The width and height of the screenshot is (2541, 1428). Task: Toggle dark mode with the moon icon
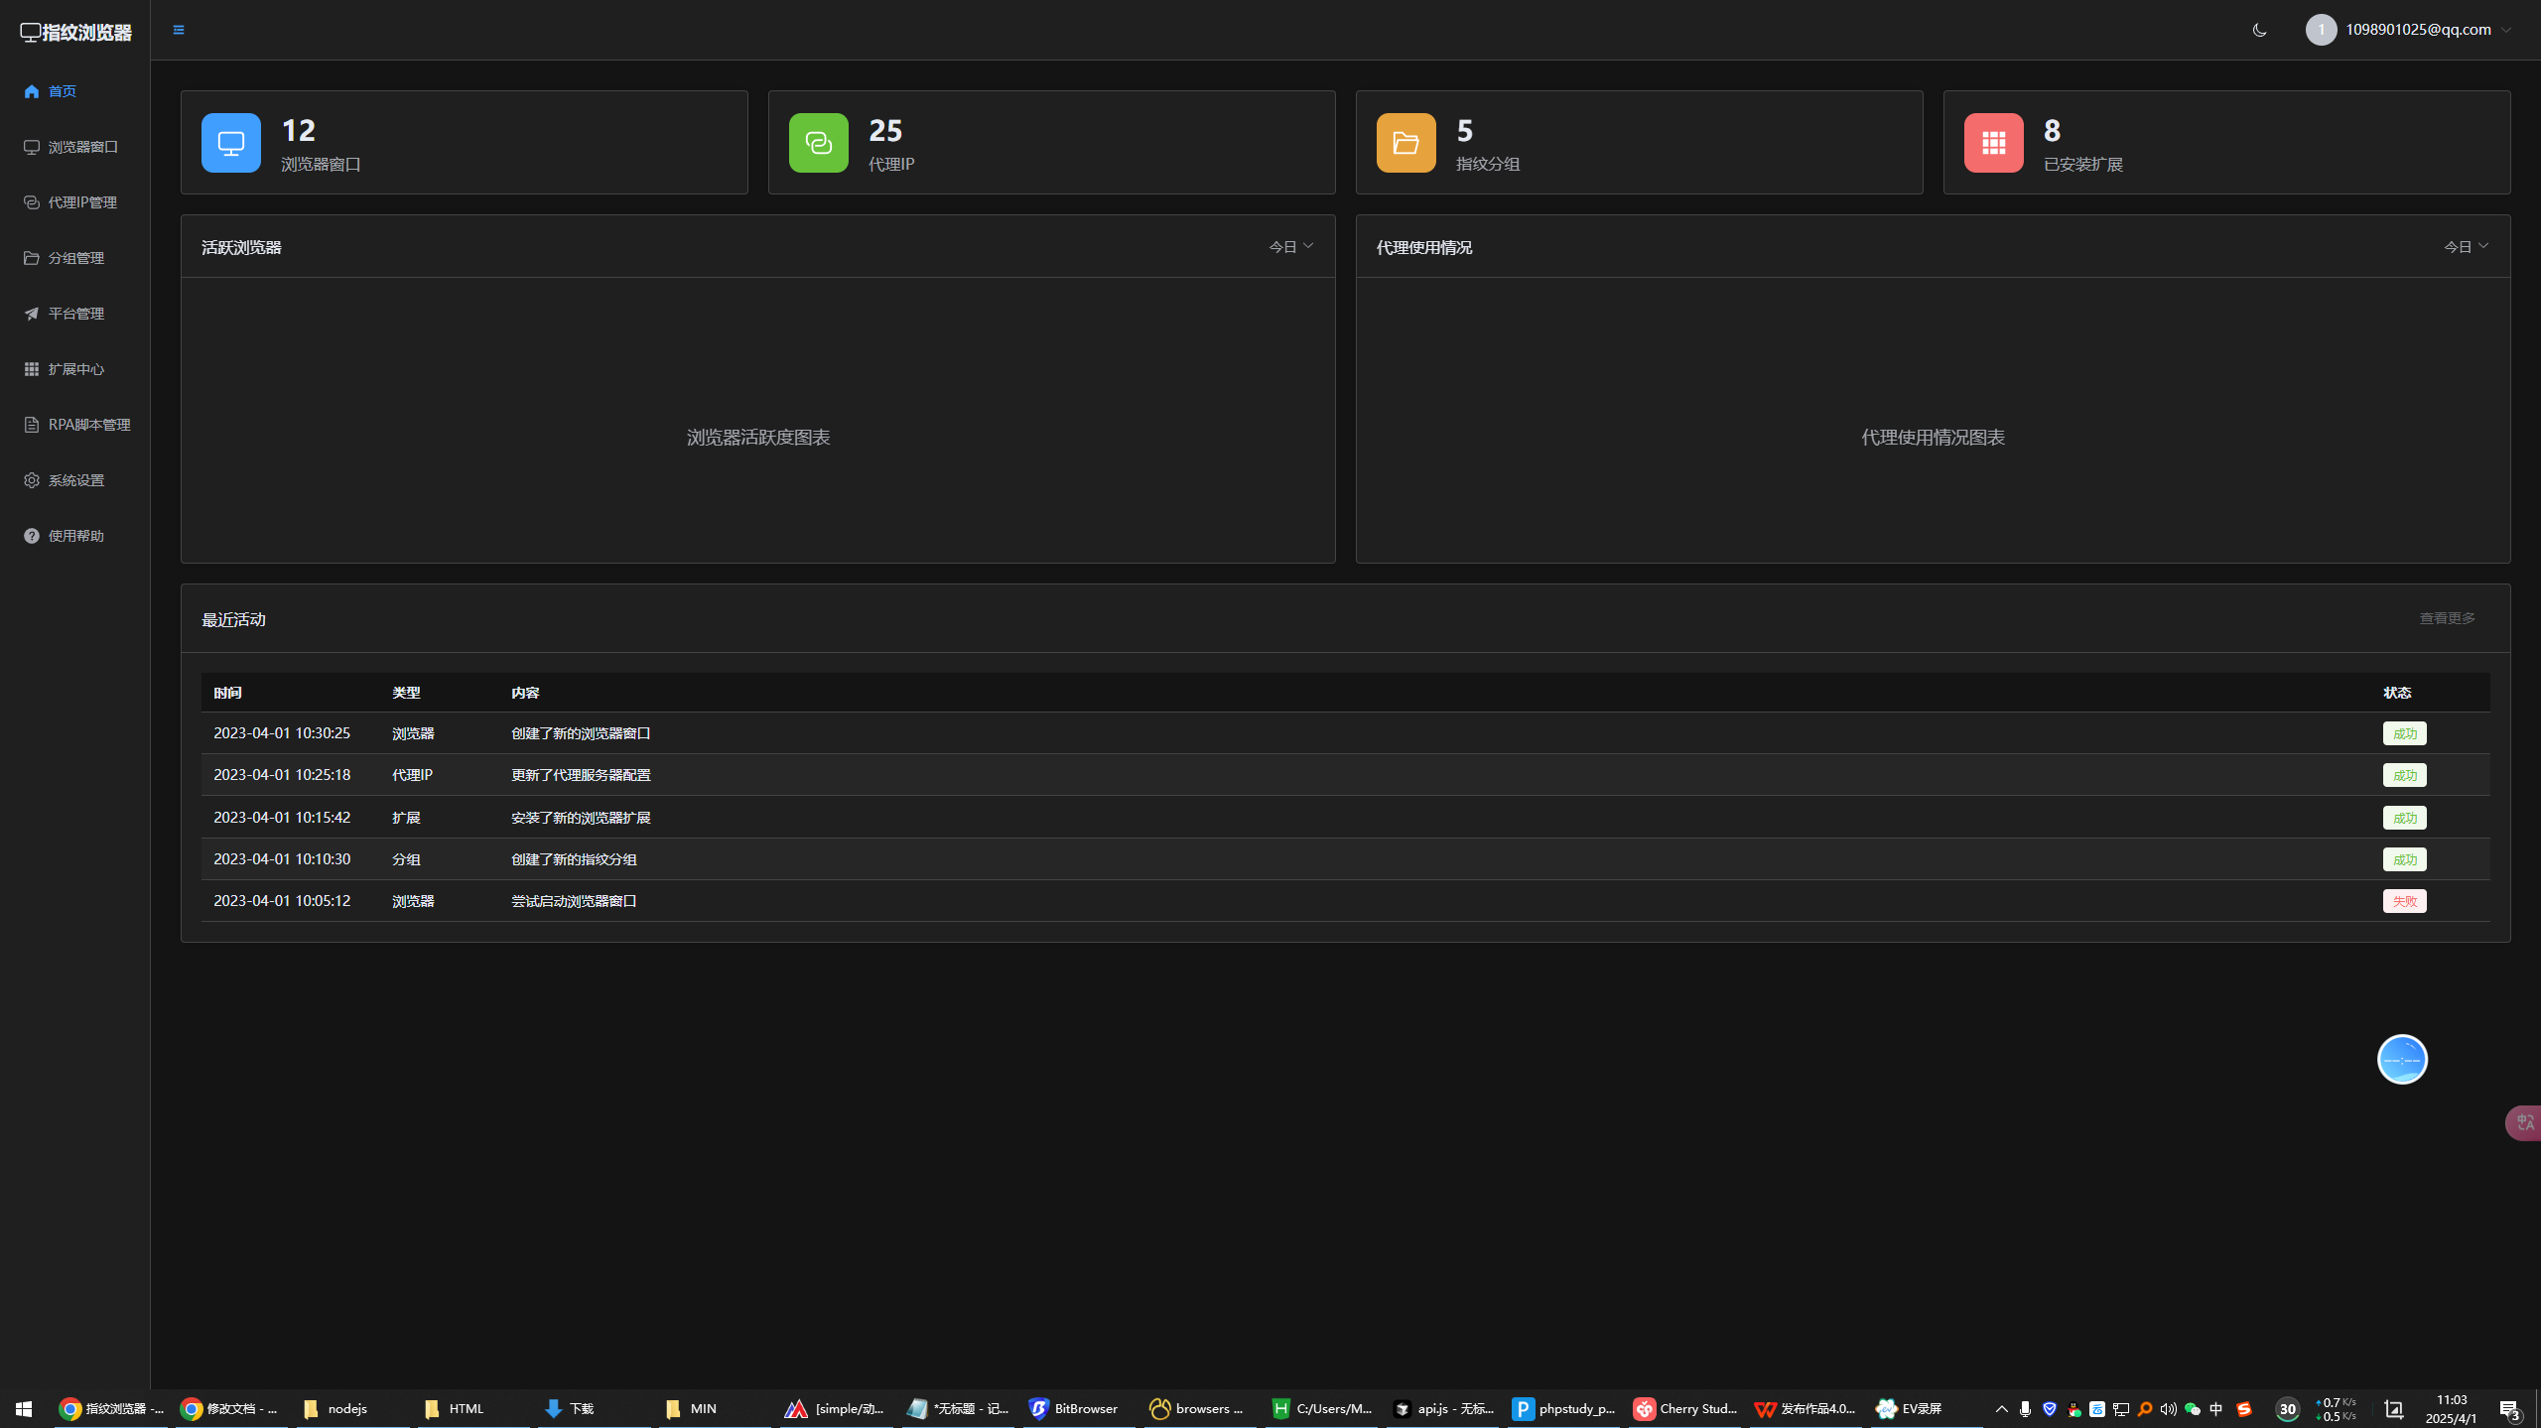pyautogui.click(x=2259, y=30)
